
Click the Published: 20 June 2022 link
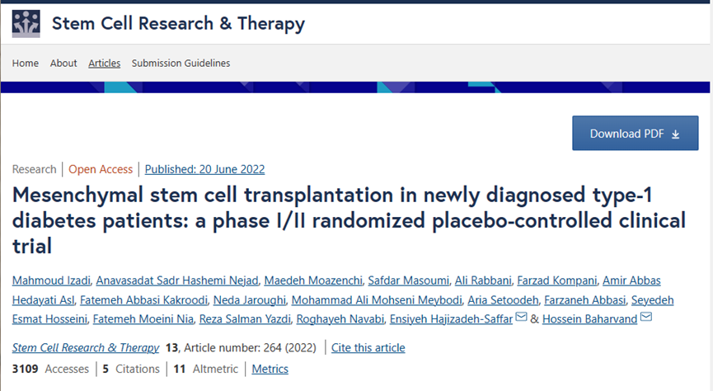click(204, 169)
